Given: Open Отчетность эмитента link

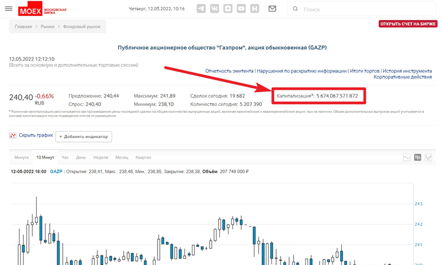Looking at the screenshot, I should (229, 71).
